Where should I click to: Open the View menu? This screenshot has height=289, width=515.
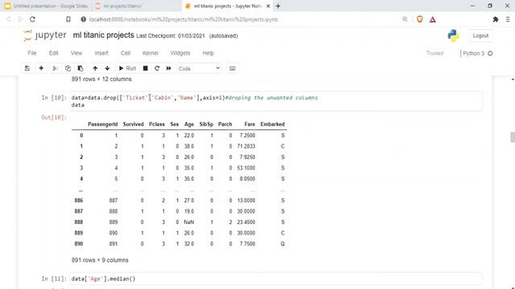76,53
